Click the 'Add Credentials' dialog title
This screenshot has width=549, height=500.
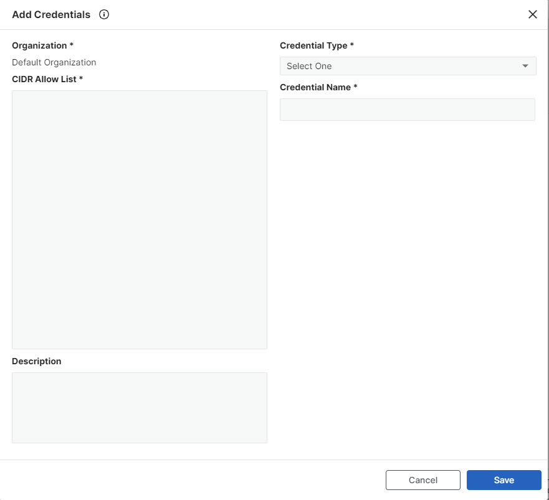51,14
